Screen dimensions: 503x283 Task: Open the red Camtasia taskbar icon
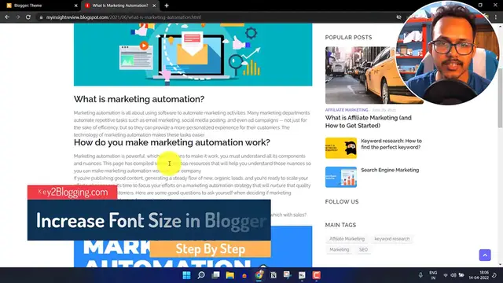click(316, 275)
